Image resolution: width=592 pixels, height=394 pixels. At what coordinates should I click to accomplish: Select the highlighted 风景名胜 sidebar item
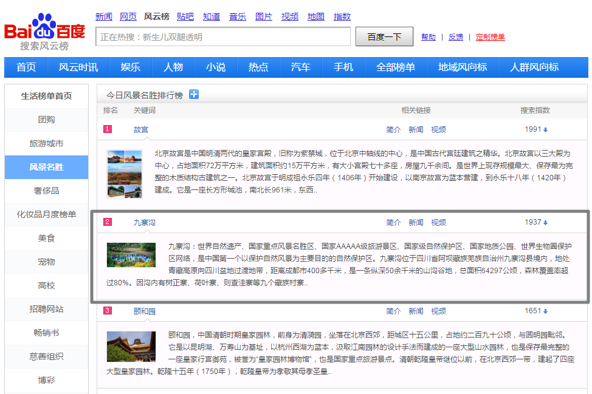coord(46,167)
